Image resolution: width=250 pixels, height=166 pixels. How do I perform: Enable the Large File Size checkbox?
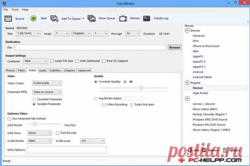coord(52,61)
